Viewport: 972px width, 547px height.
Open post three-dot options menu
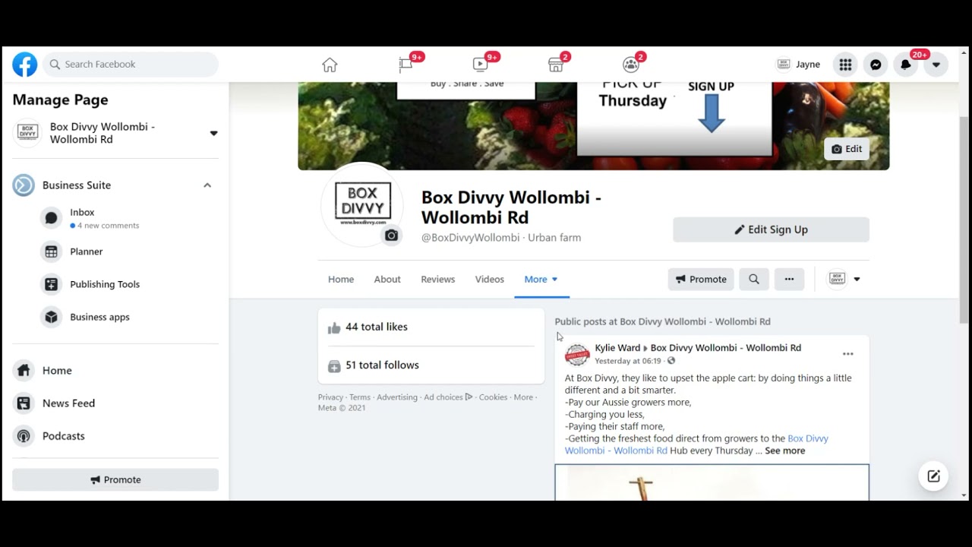coord(848,354)
